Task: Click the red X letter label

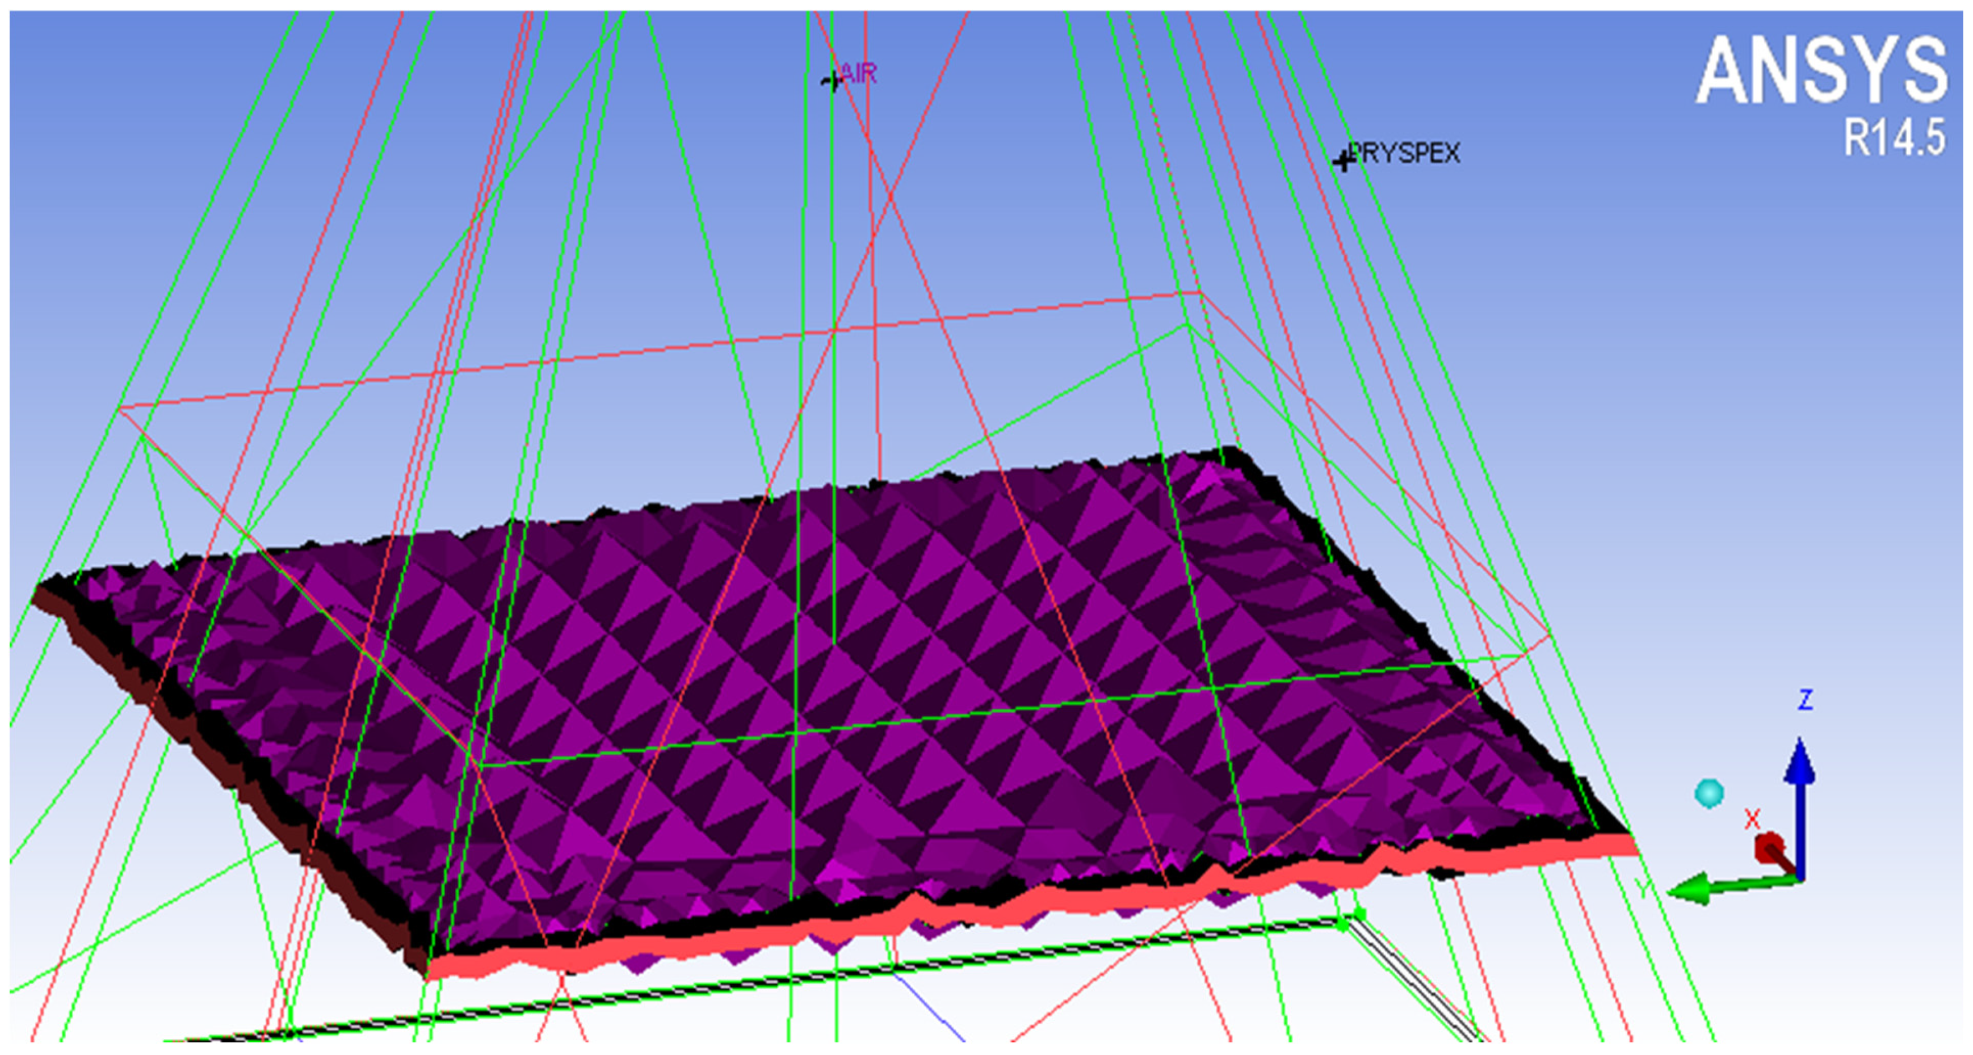Action: [x=1752, y=818]
